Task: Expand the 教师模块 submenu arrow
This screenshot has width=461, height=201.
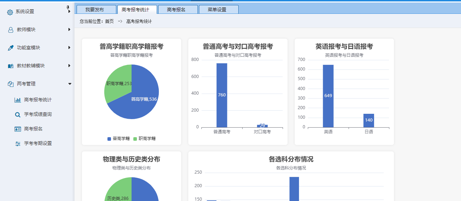Action: (70, 29)
